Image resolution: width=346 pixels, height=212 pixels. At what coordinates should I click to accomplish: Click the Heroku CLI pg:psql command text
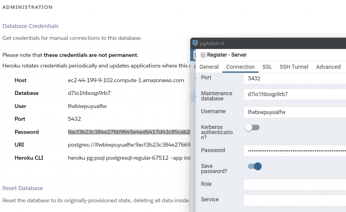129,158
